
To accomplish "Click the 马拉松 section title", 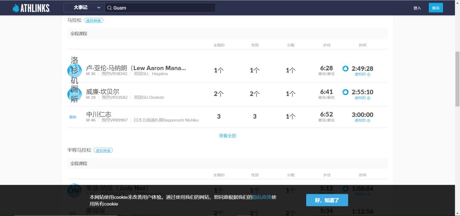I will (x=75, y=20).
